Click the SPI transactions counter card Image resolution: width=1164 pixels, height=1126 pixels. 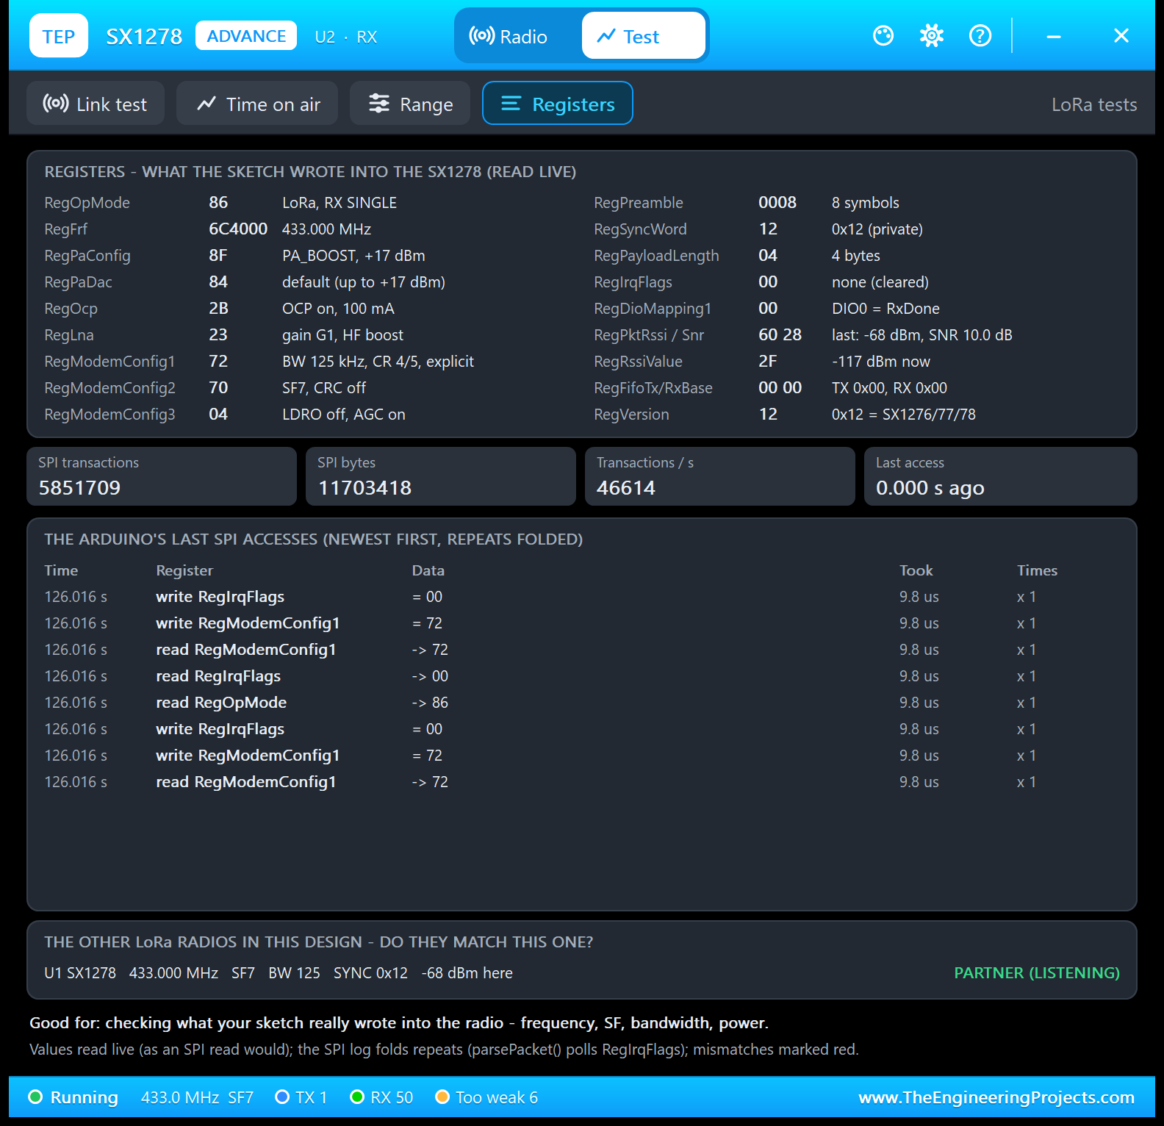[162, 476]
